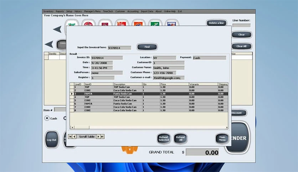Click the Time field showing 3:41:56 PM

coord(102,68)
